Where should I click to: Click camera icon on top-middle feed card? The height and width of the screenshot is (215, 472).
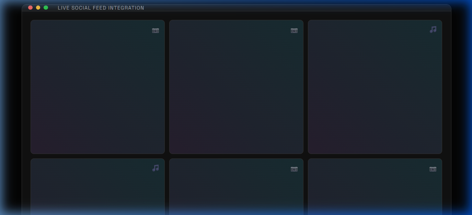click(294, 31)
